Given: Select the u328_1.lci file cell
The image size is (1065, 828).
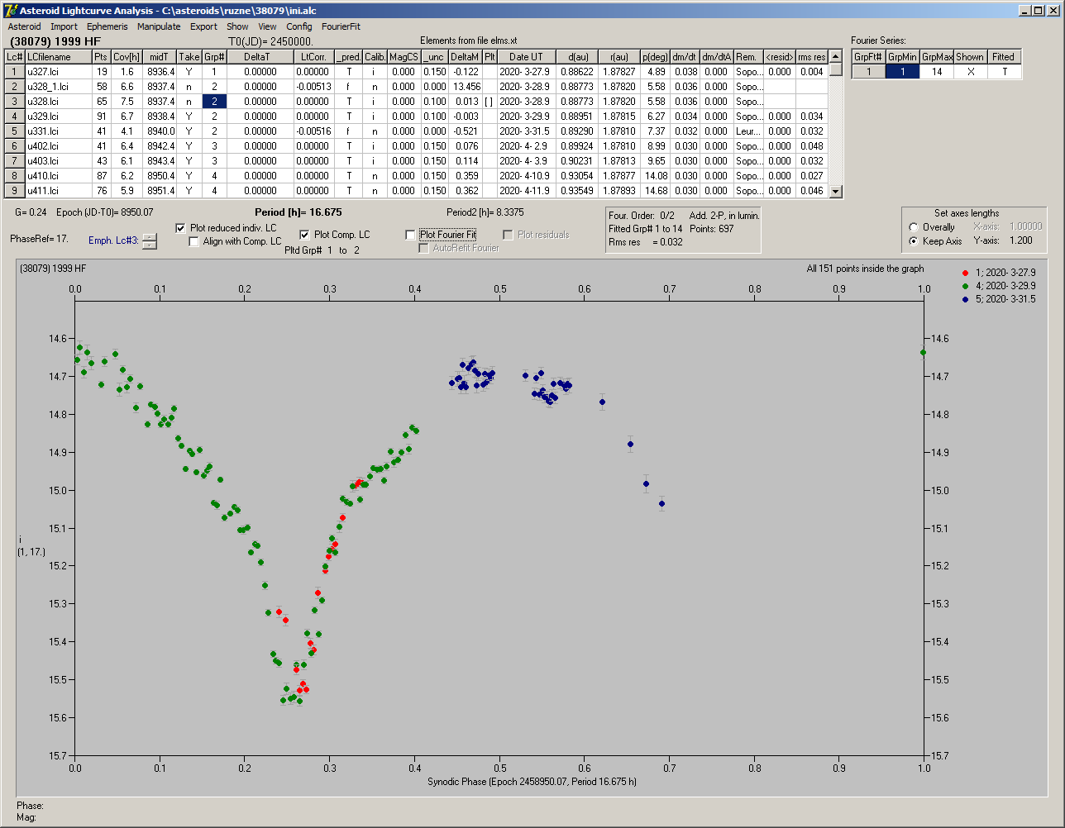Looking at the screenshot, I should [x=57, y=87].
